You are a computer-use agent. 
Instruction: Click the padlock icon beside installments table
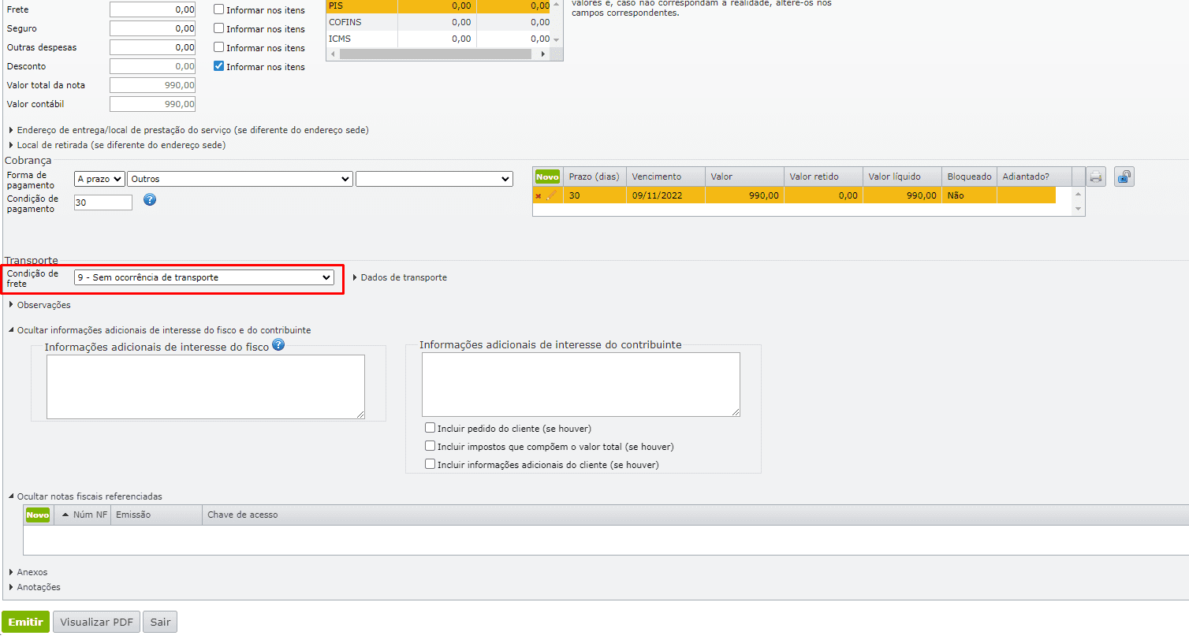1124,177
